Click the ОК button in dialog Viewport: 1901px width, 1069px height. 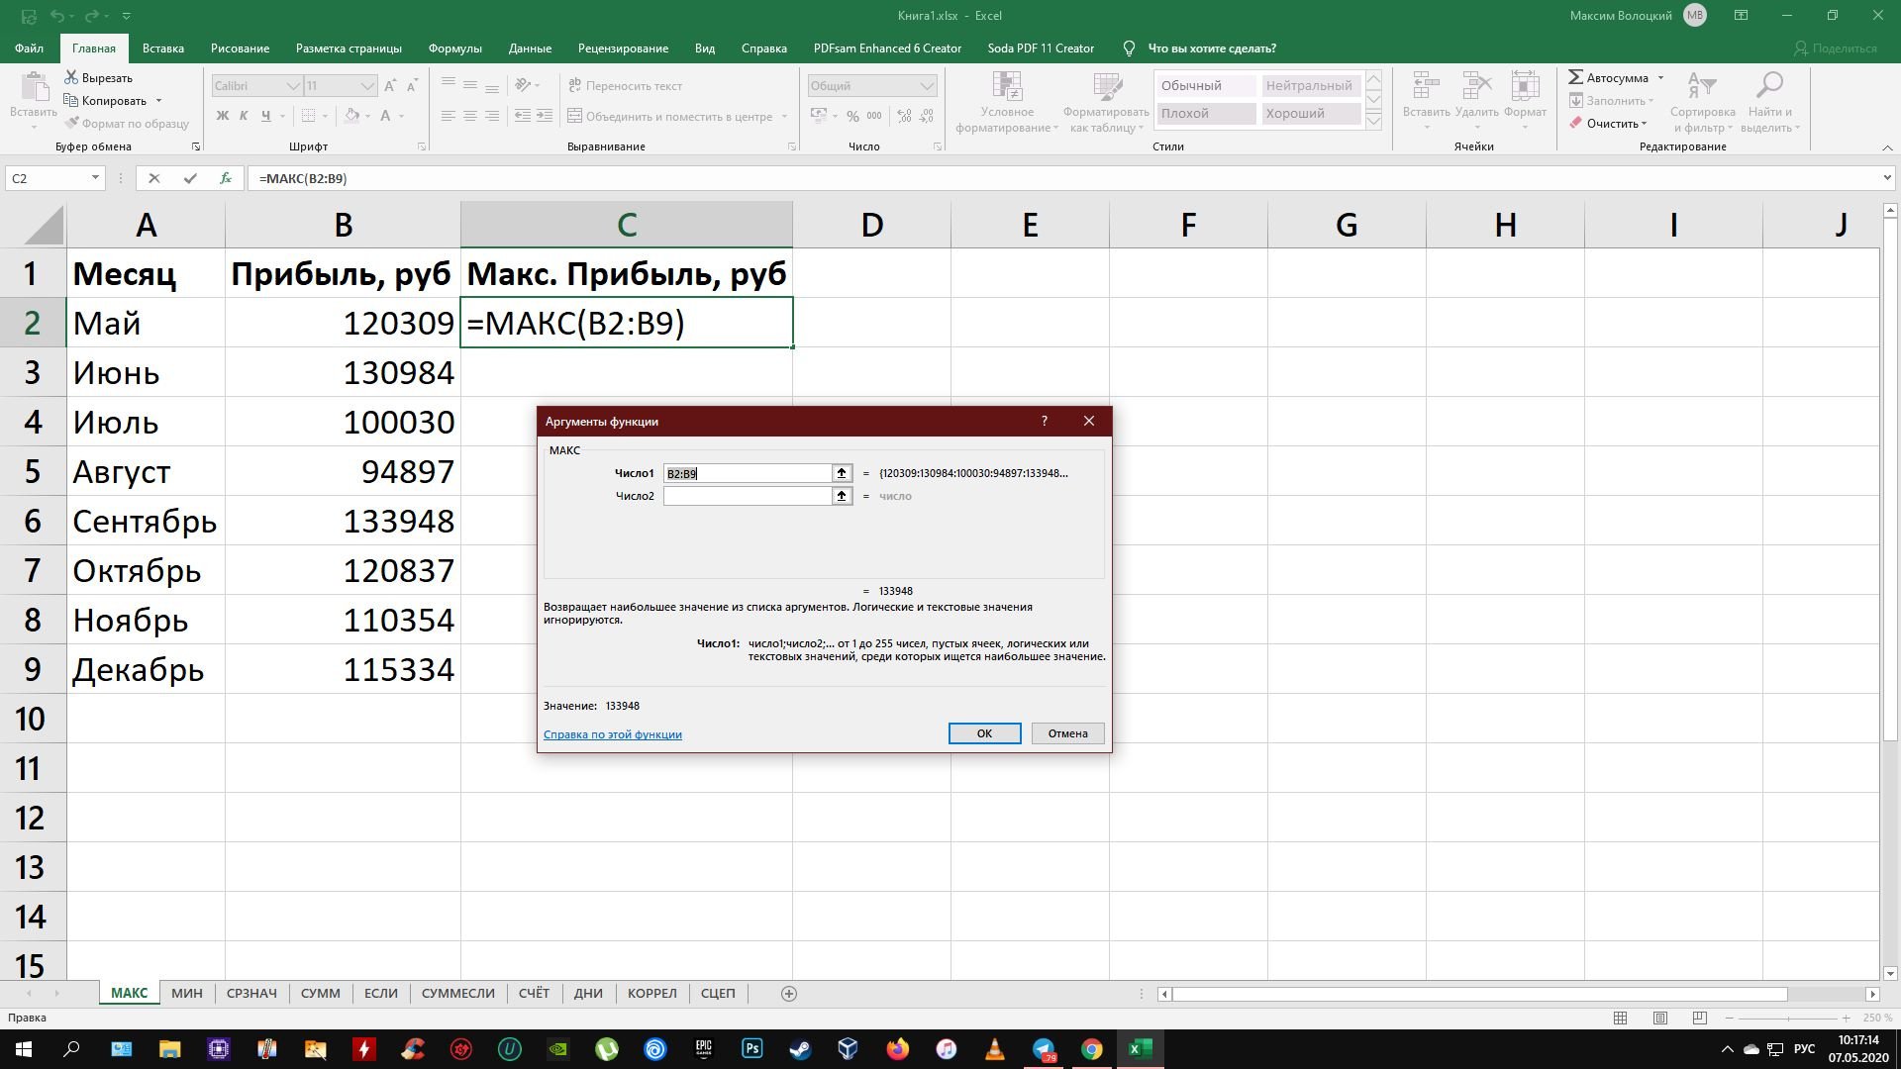[984, 732]
